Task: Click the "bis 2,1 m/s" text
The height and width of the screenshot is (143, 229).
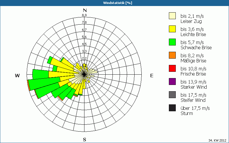Action: pos(192,16)
